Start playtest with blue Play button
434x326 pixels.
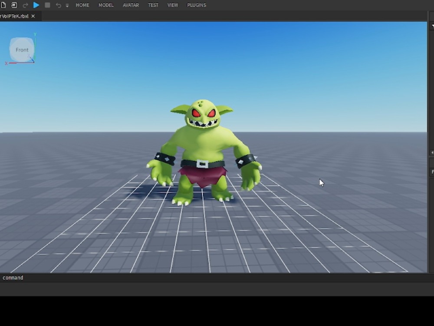pos(36,5)
